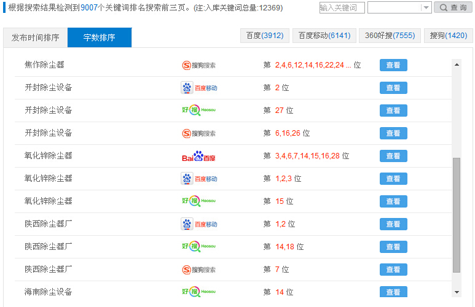The image size is (475, 307).
Task: Filter by 搜狗(1420) tab
Action: point(449,36)
